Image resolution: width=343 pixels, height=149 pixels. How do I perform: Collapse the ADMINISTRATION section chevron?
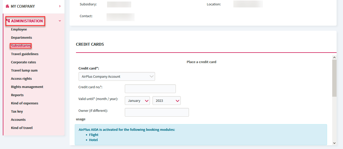pos(60,21)
